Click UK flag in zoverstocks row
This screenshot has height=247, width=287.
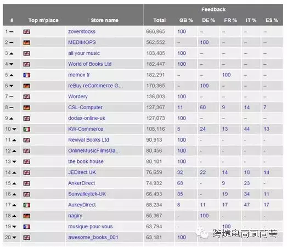(27, 32)
